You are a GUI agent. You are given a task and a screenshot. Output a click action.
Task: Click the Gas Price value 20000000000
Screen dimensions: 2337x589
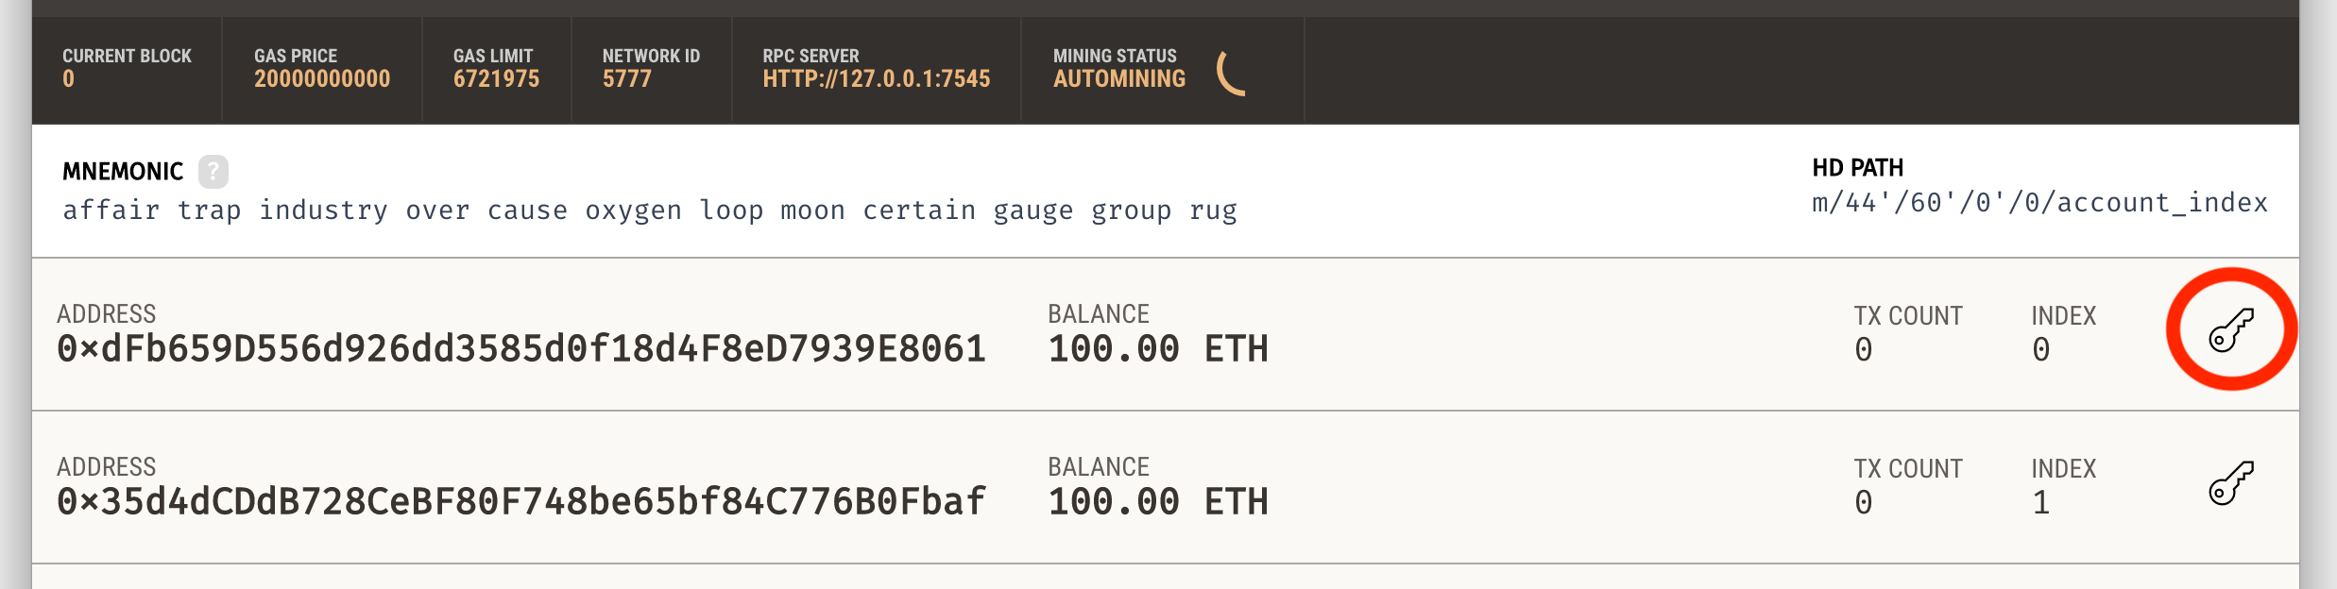321,79
